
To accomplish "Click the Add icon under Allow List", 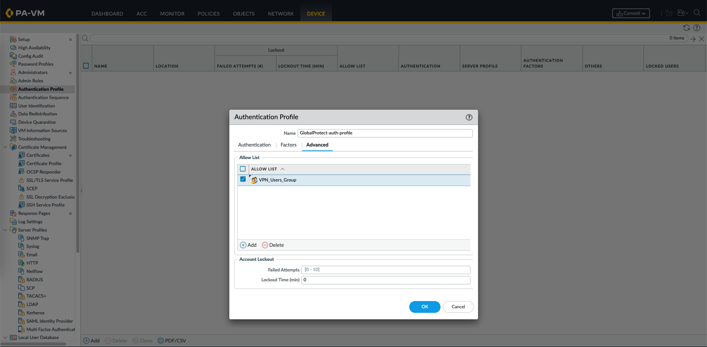I will coord(243,245).
